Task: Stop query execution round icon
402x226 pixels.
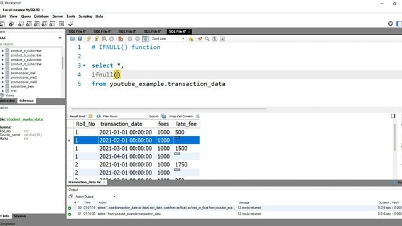Action: (x=112, y=39)
